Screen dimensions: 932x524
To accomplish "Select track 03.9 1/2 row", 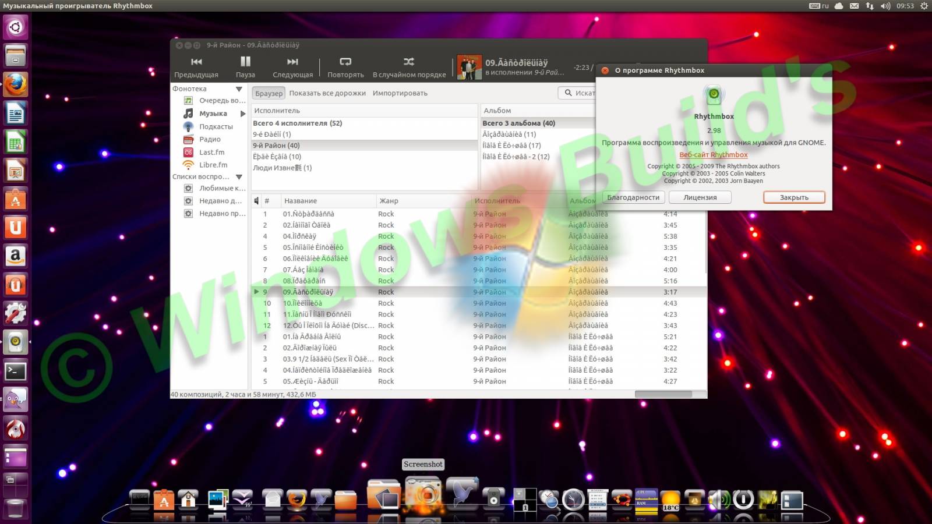I will point(479,359).
